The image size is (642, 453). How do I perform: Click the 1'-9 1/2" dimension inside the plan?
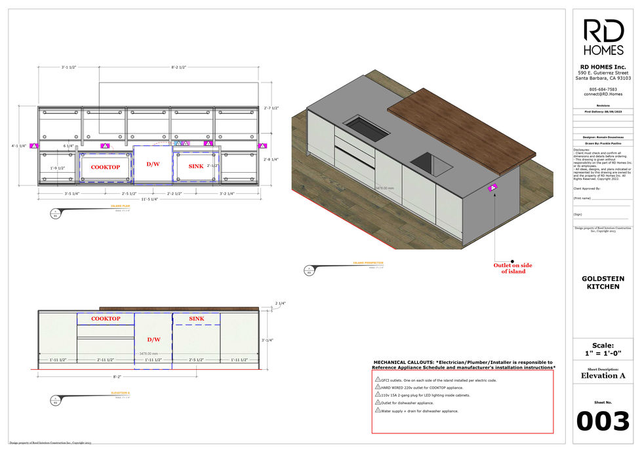pyautogui.click(x=57, y=168)
